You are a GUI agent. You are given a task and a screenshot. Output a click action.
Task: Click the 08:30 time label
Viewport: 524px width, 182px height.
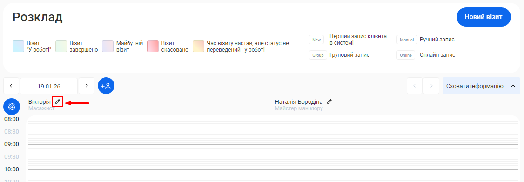tap(12, 131)
